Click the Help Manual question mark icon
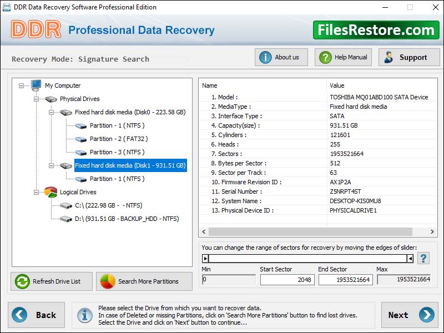444x333 pixels. point(325,57)
